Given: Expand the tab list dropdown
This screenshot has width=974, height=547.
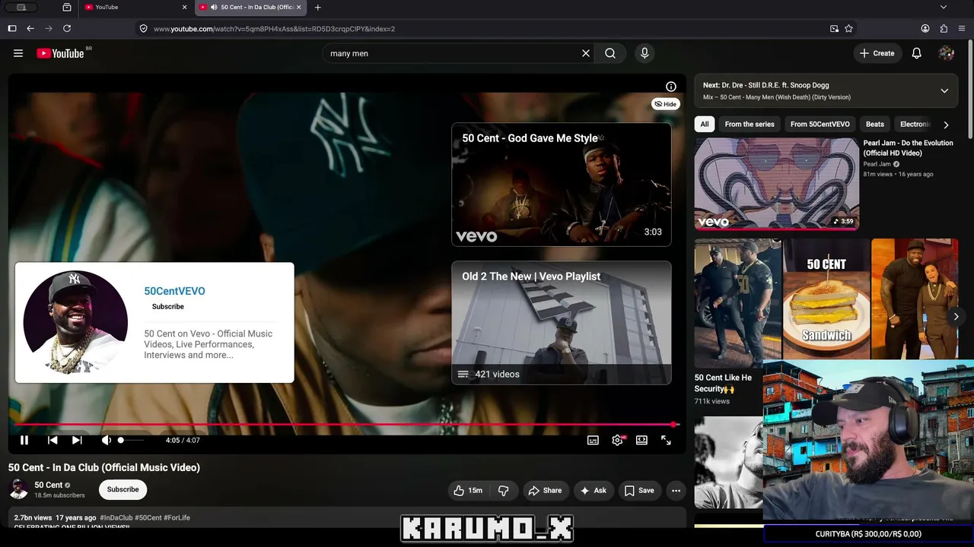Looking at the screenshot, I should click(x=944, y=8).
